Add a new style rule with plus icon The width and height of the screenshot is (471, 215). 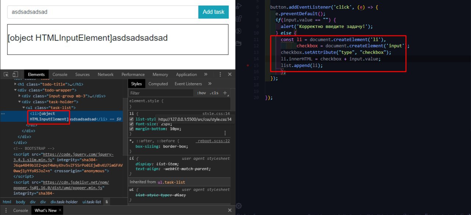[225, 93]
